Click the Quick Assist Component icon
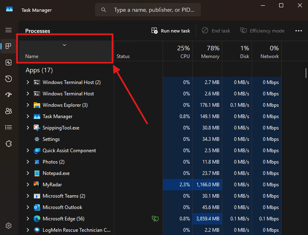This screenshot has width=308, height=235. (37, 151)
